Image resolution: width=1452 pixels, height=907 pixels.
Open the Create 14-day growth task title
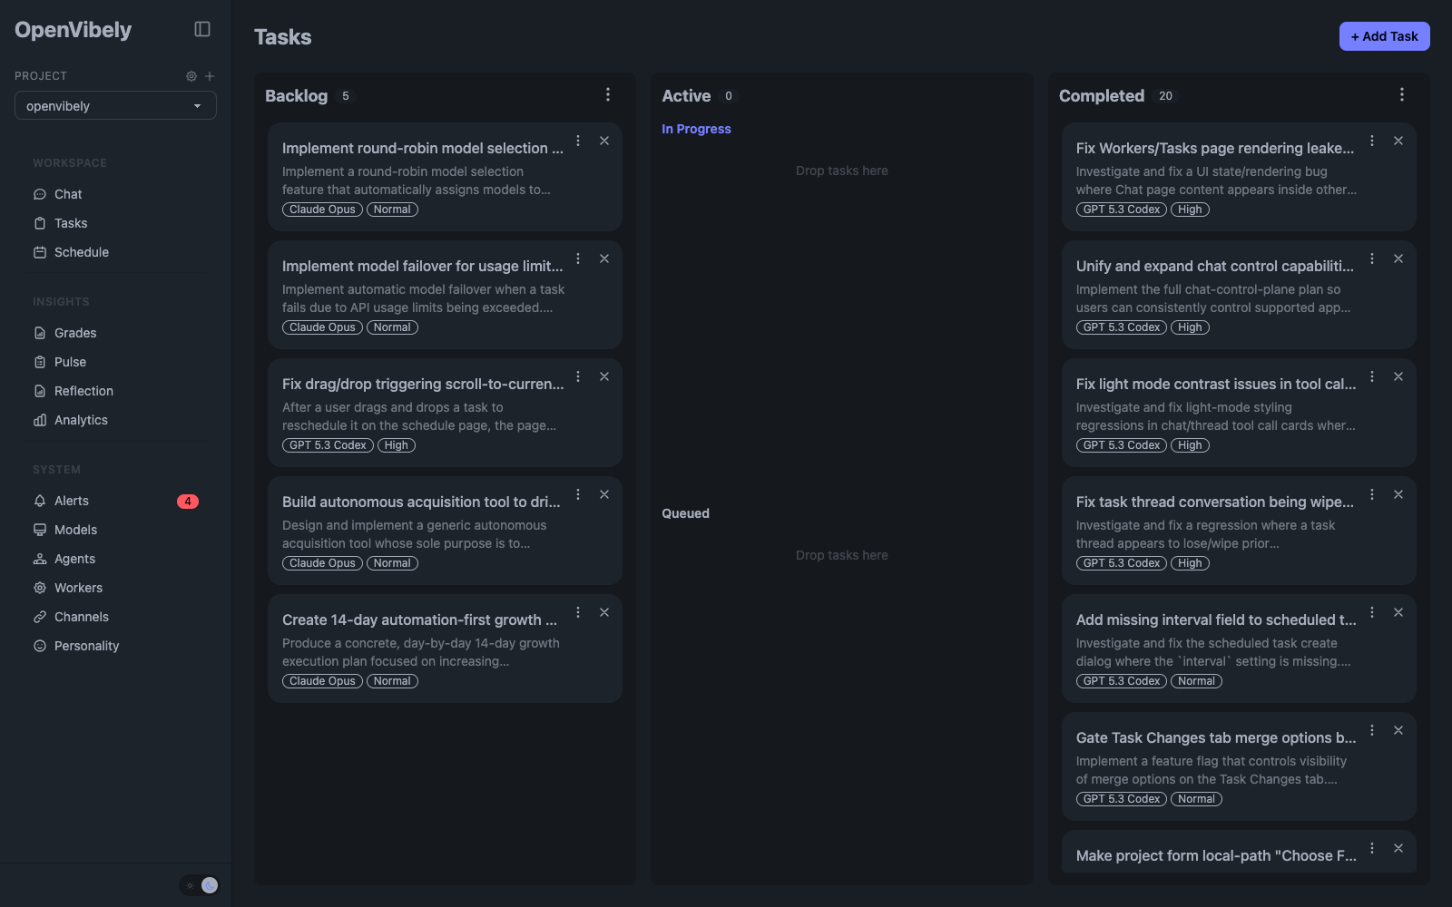(x=419, y=619)
